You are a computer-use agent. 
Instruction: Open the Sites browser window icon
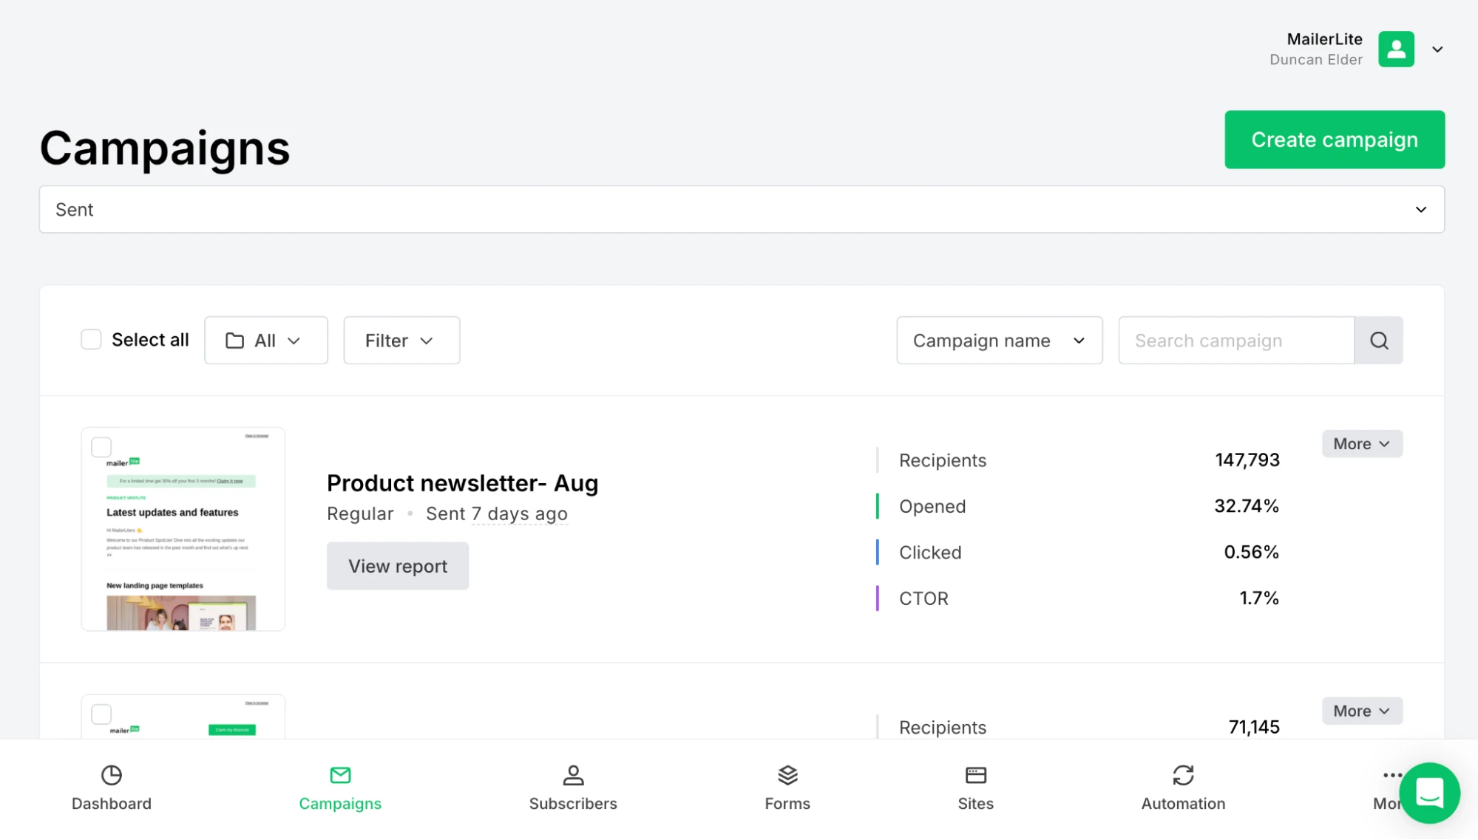click(975, 775)
